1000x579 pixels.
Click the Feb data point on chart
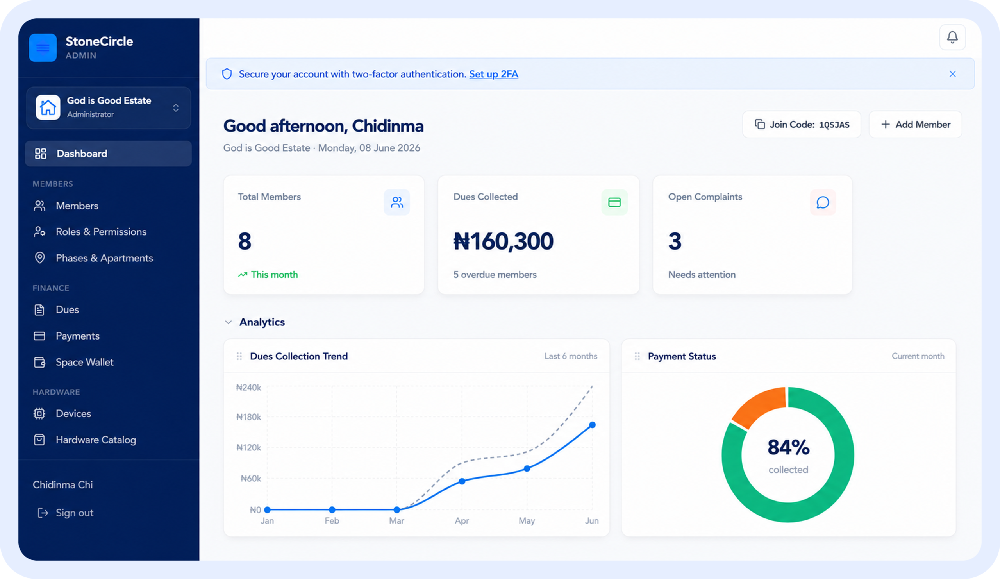pyautogui.click(x=332, y=510)
